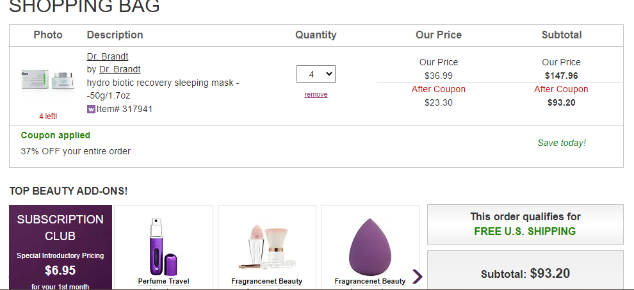
Task: Open the quantity dropdown showing 4
Action: (316, 74)
